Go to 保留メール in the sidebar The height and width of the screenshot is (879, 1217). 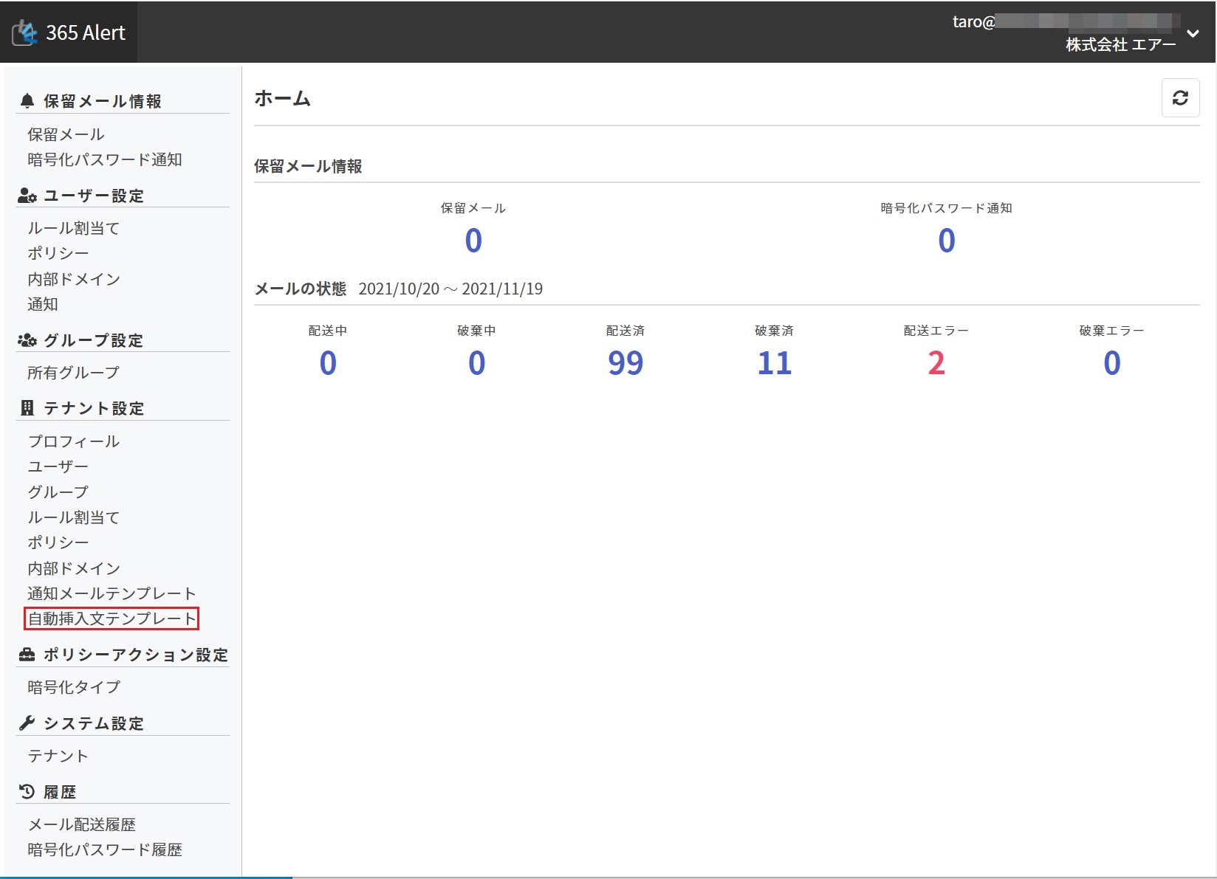(66, 134)
